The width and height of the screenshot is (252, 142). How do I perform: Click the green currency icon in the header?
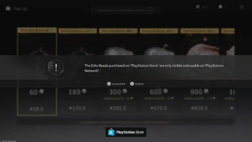198,7
